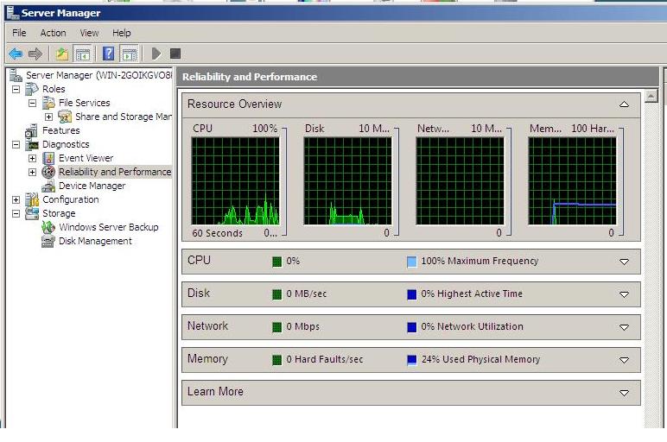Screen dimensions: 667x442
Task: Click the Memory hard faults graph
Action: point(572,181)
